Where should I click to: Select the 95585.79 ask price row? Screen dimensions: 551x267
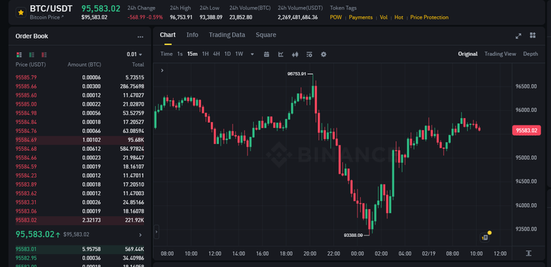[x=80, y=78]
